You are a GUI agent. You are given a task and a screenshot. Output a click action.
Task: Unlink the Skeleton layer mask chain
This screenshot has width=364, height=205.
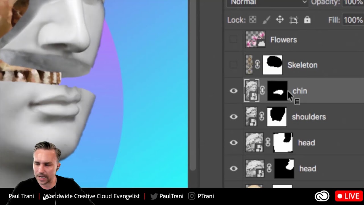(x=257, y=65)
